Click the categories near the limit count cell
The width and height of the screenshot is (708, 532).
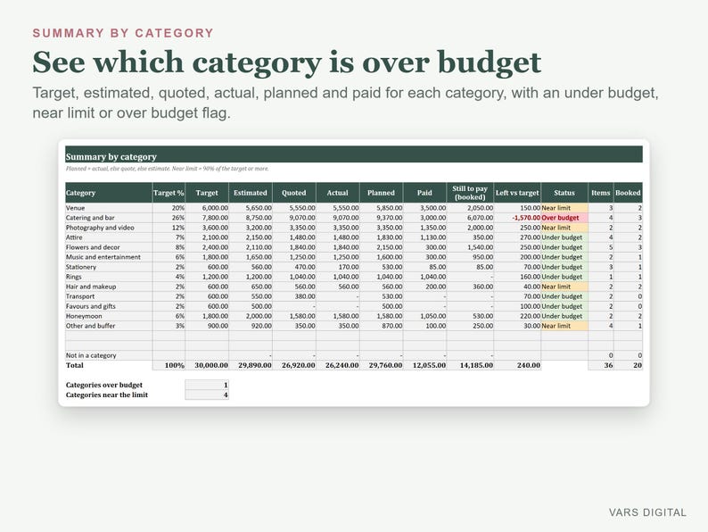click(207, 395)
